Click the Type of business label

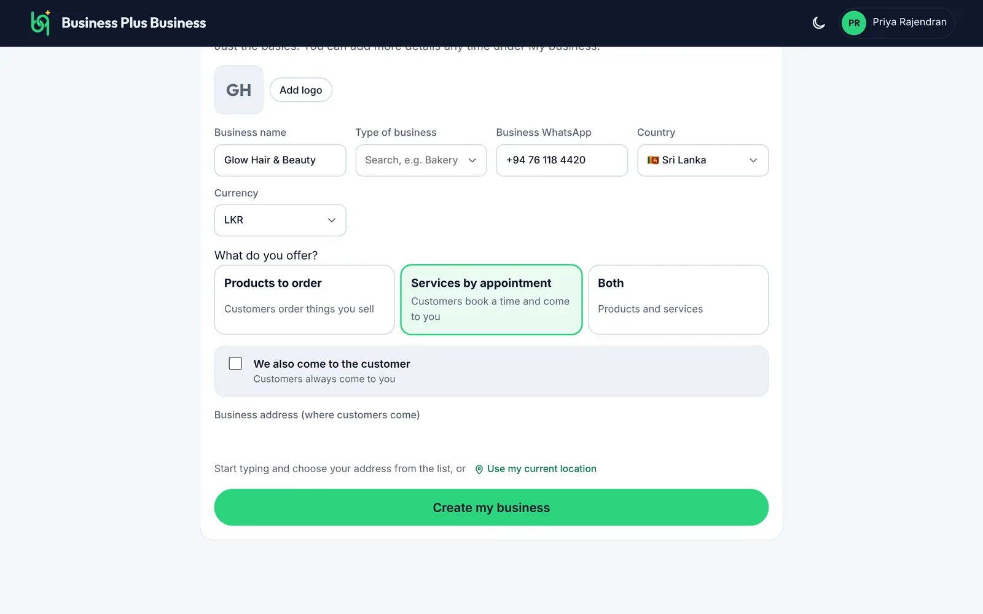pos(396,132)
